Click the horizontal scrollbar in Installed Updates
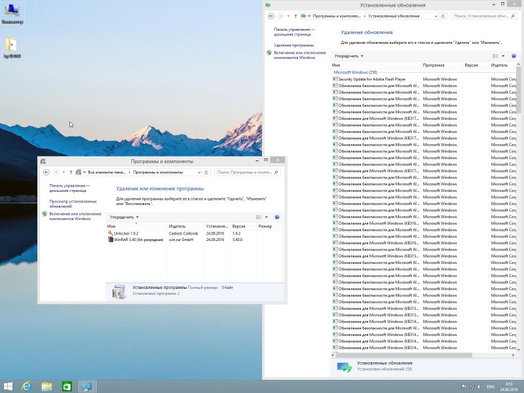524x393 pixels. pos(403,355)
